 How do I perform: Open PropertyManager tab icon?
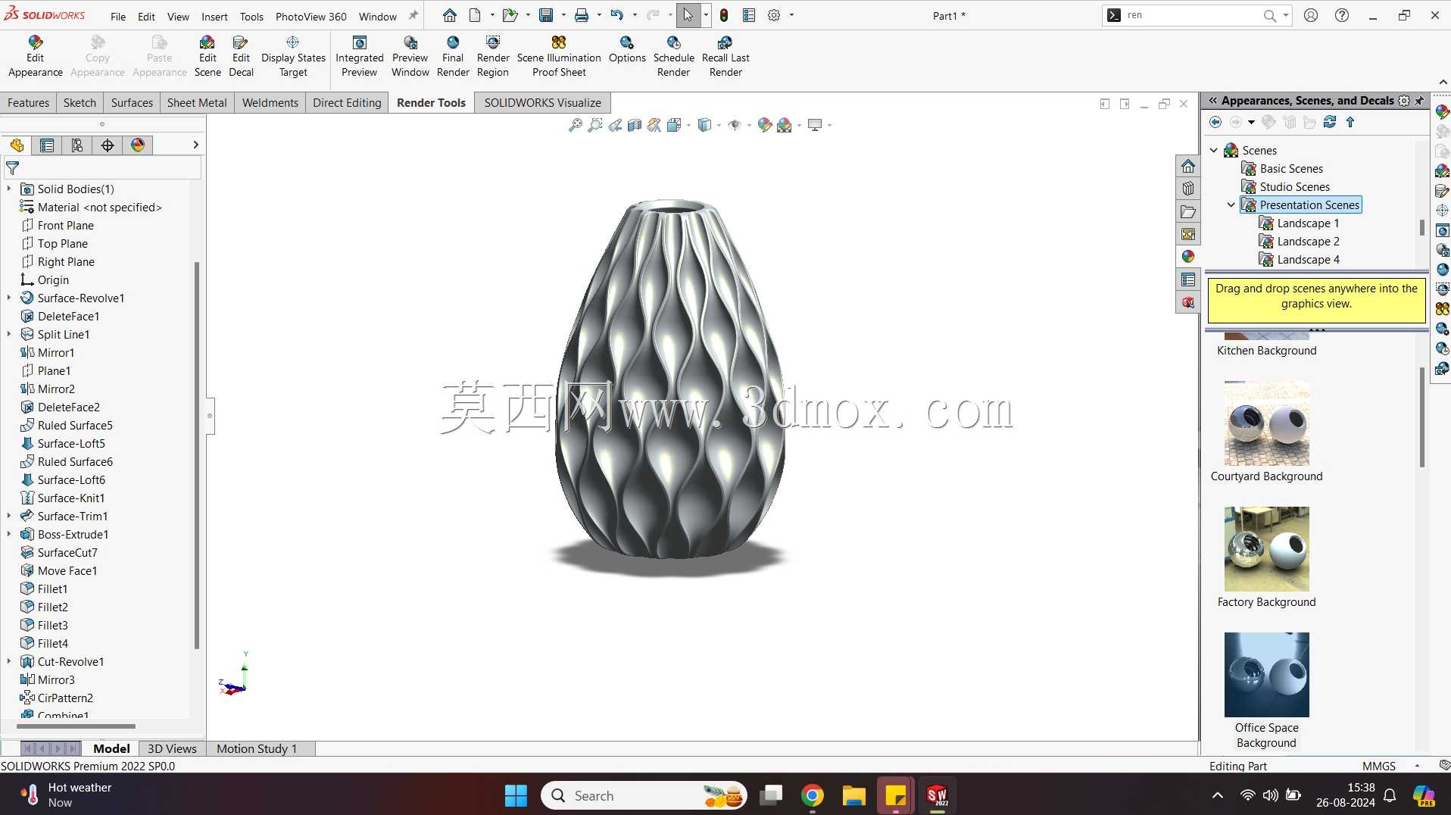click(47, 145)
